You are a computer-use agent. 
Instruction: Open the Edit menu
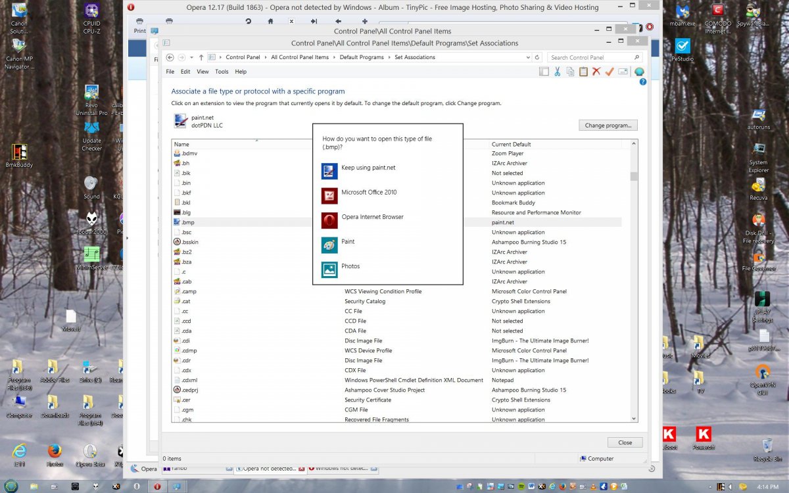tap(185, 72)
